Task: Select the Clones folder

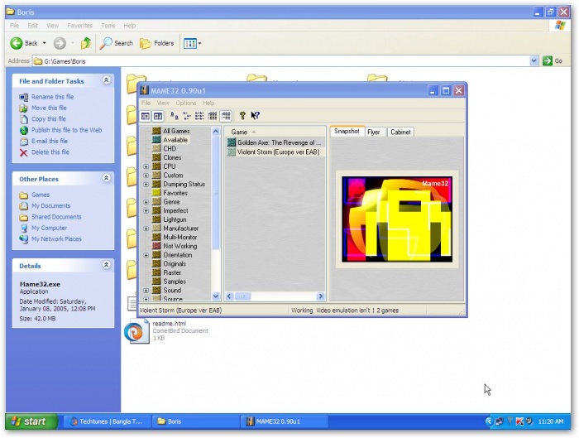Action: (x=172, y=157)
